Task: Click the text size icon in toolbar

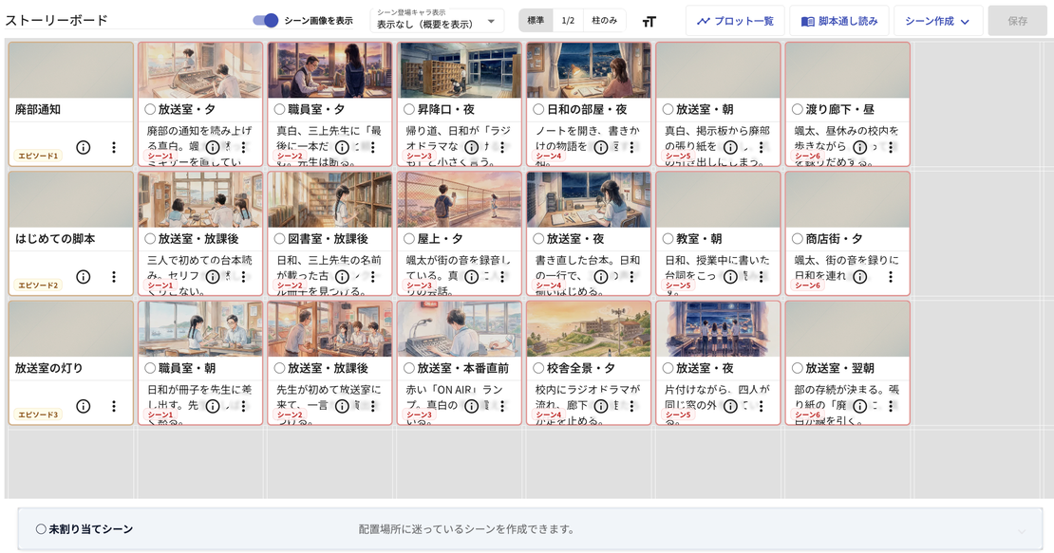Action: (x=649, y=22)
